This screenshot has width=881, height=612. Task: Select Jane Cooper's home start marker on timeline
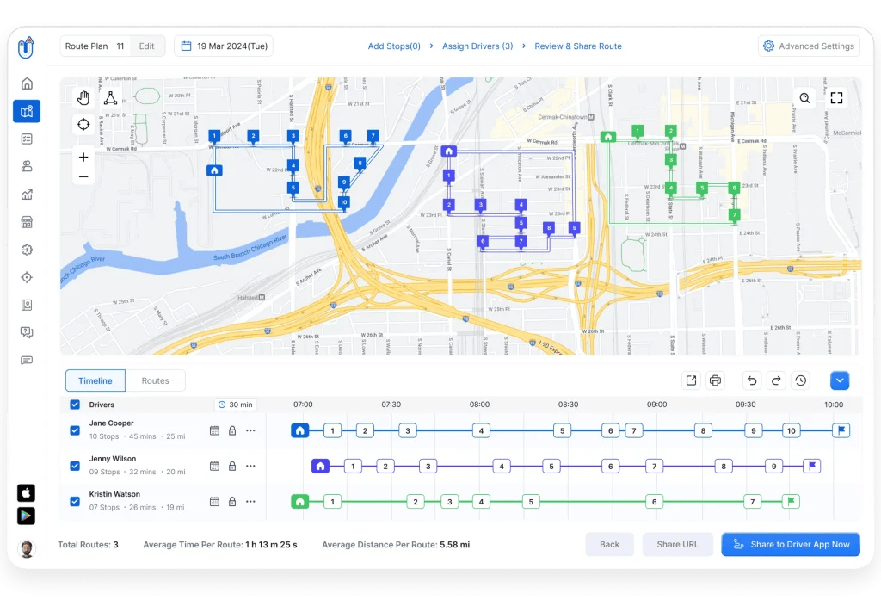coord(300,430)
